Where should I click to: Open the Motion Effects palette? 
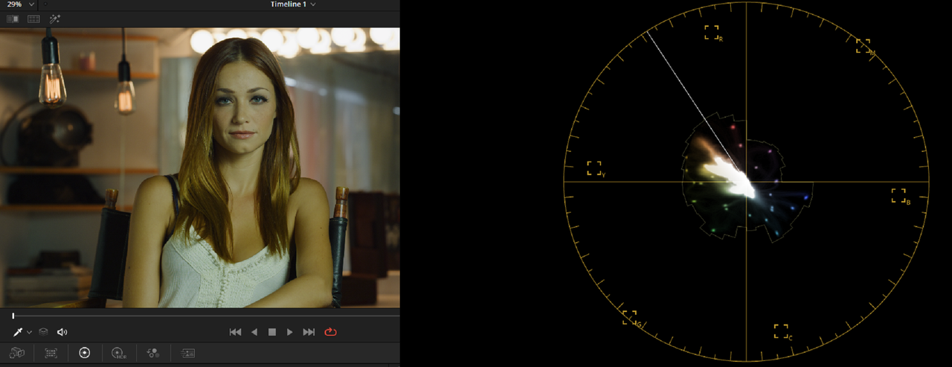(187, 353)
